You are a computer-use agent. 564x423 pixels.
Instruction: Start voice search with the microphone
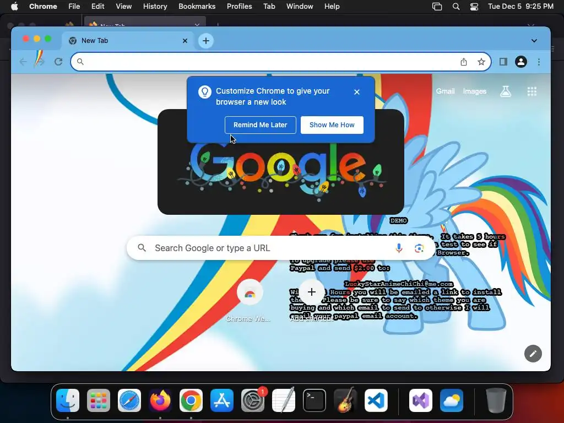pos(399,248)
